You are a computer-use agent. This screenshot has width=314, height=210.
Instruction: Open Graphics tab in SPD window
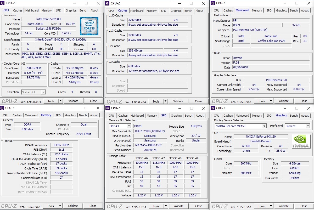click(x=176, y=116)
